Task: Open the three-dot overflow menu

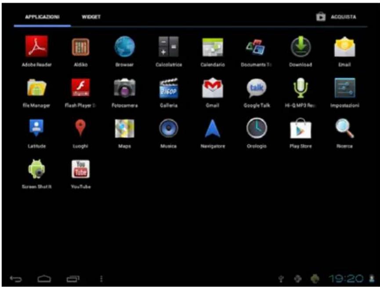Action: pos(101,279)
